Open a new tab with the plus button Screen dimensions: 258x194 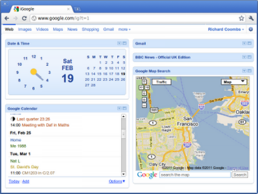77,9
